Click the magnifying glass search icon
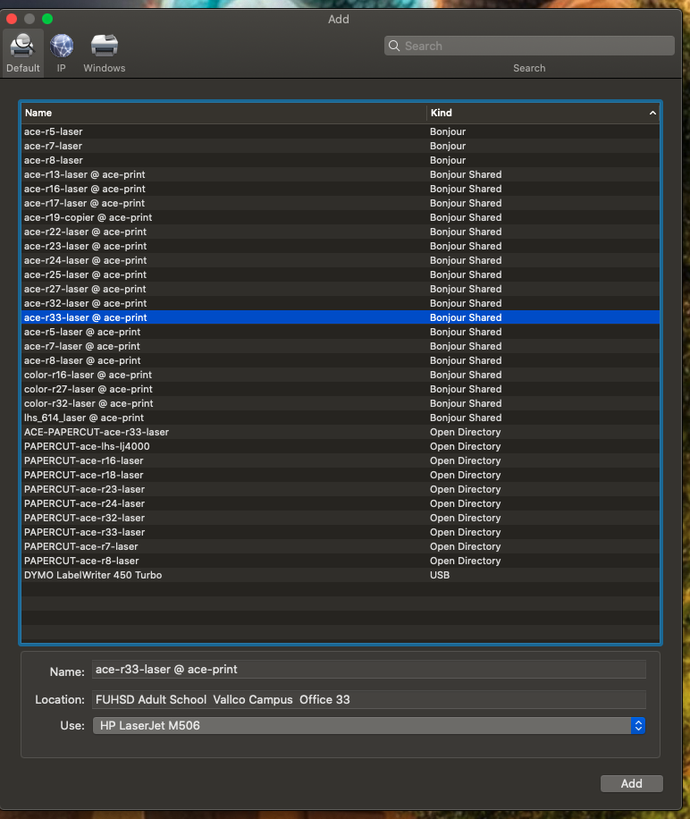 click(393, 46)
